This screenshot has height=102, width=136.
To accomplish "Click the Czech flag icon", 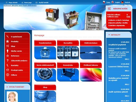I will click(104, 2).
